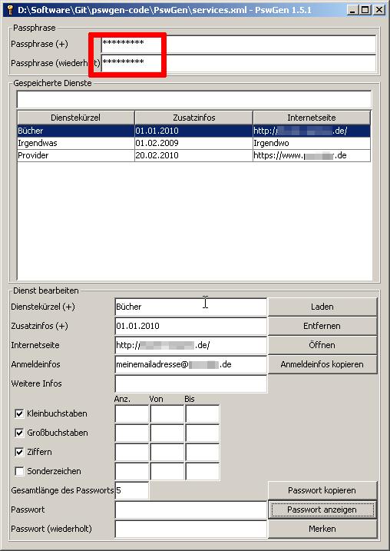Click Gesamtlänge des Passworts field
The height and width of the screenshot is (551, 390).
[x=132, y=490]
